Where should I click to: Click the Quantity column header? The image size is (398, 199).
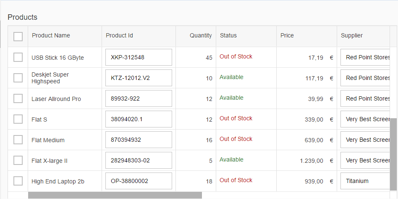pos(200,36)
